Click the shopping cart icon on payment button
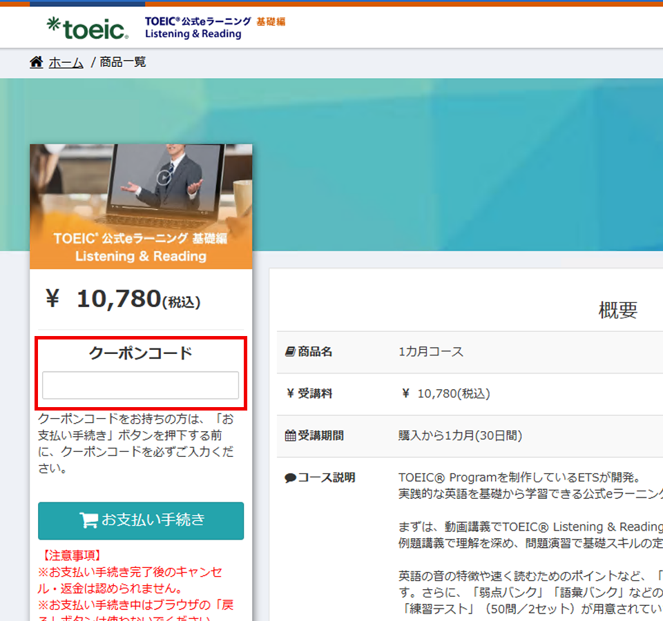Image resolution: width=663 pixels, height=621 pixels. pyautogui.click(x=88, y=520)
